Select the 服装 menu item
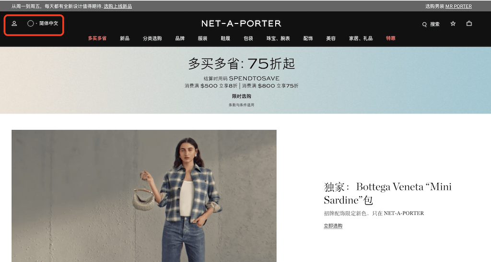 pos(203,38)
